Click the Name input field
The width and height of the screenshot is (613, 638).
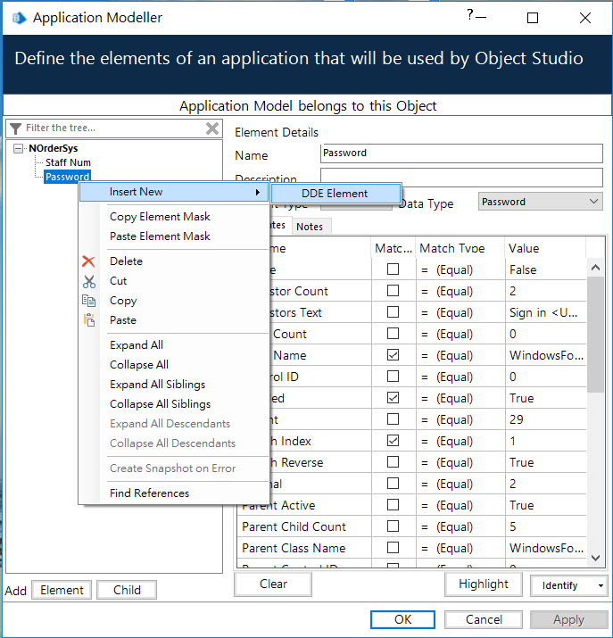461,153
